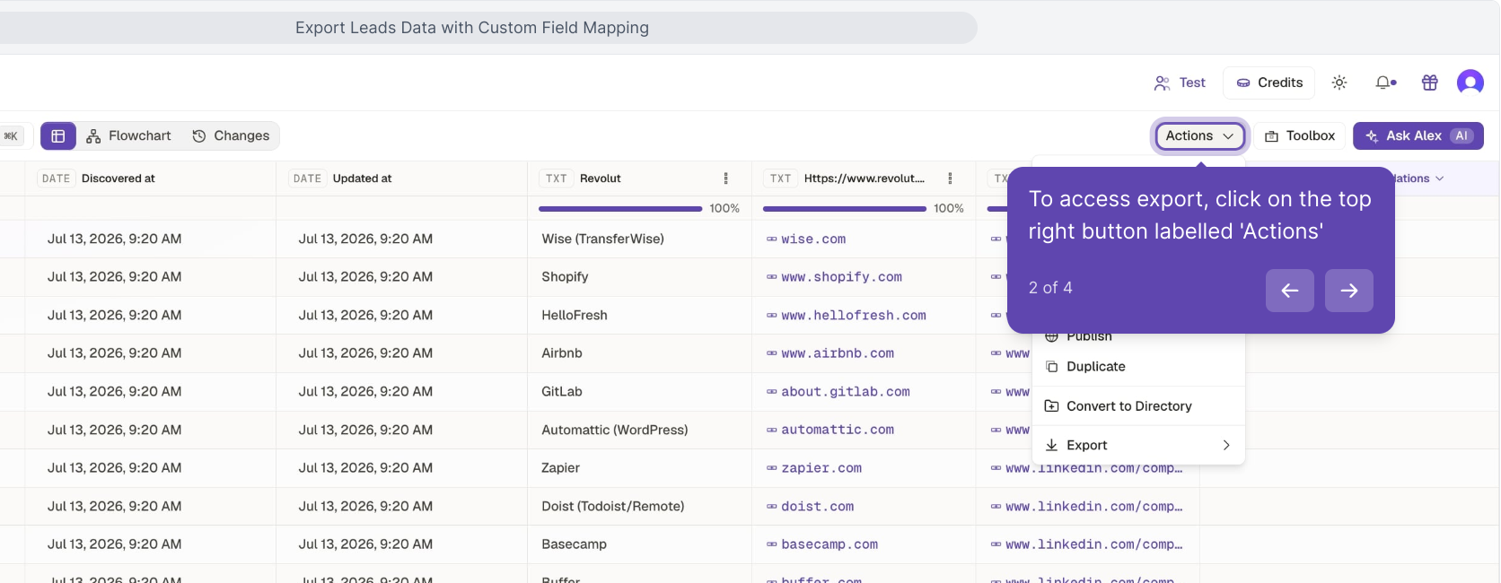1501x583 pixels.
Task: Switch to the Flowchart tab
Action: (x=128, y=135)
